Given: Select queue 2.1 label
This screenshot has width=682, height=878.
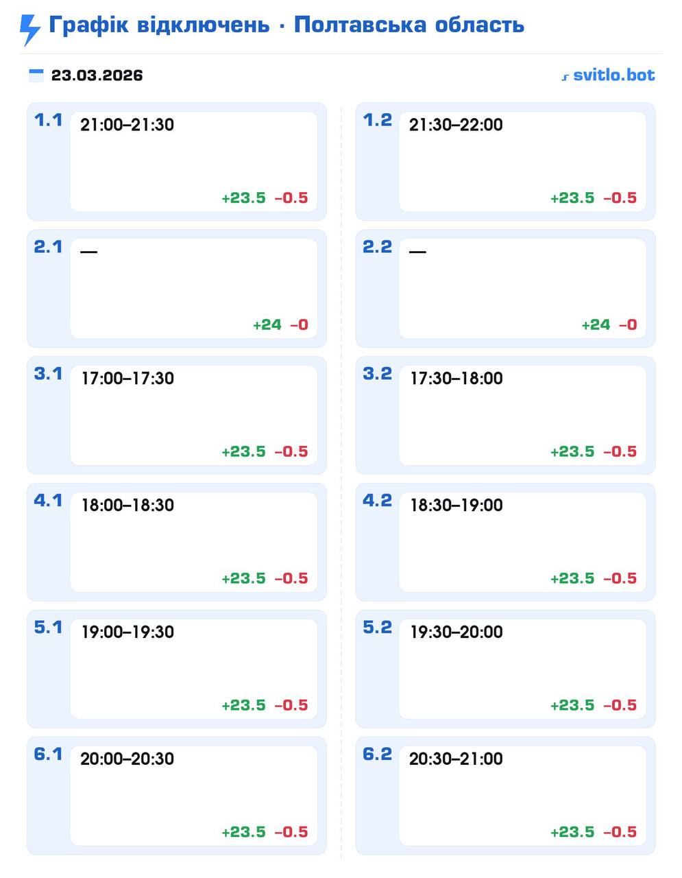Looking at the screenshot, I should coord(48,247).
